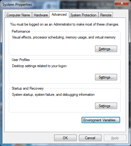Click the User Profiles group label
The image size is (131, 146).
pyautogui.click(x=21, y=60)
